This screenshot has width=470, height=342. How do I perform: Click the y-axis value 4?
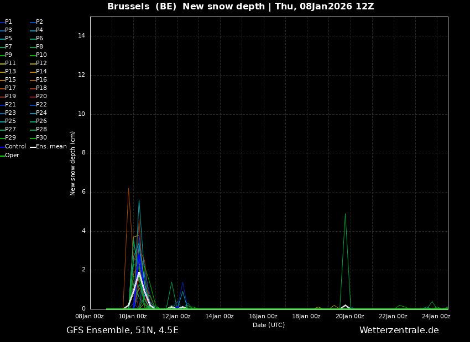tap(83, 231)
